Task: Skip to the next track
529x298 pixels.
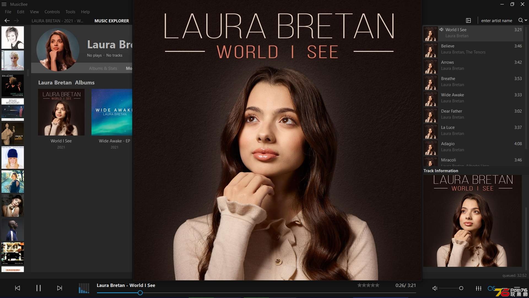Action: pyautogui.click(x=60, y=288)
